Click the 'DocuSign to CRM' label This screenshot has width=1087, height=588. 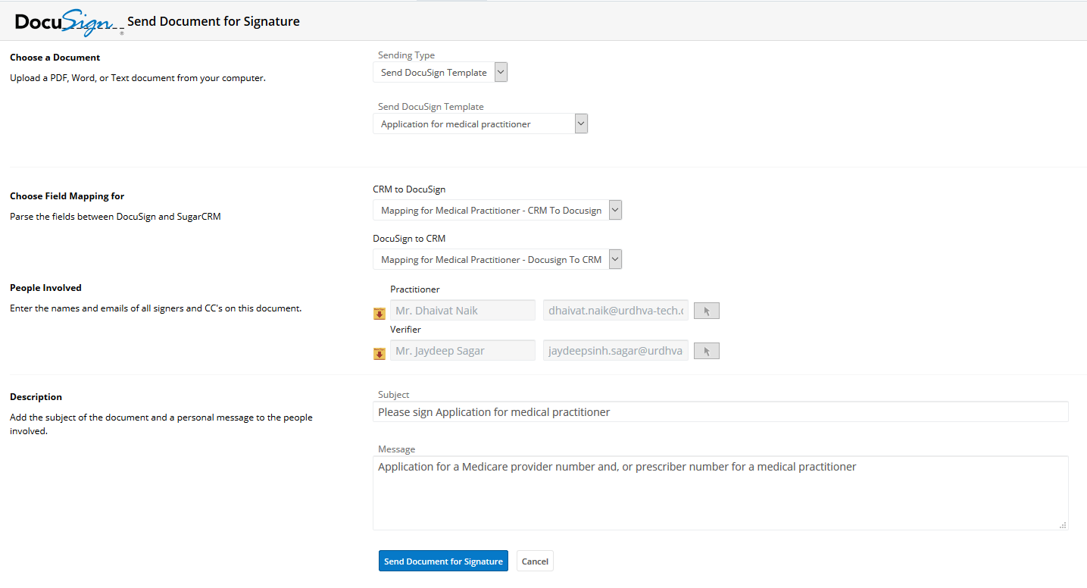click(x=410, y=239)
